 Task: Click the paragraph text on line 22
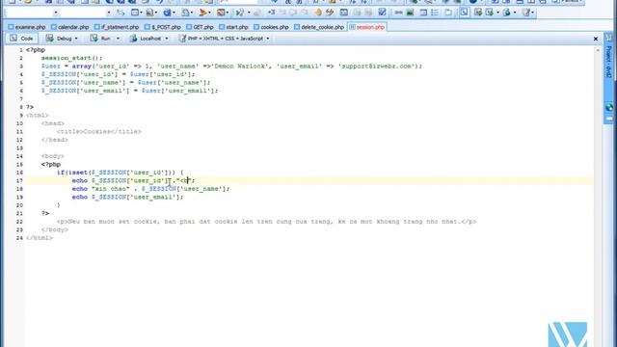pyautogui.click(x=266, y=222)
